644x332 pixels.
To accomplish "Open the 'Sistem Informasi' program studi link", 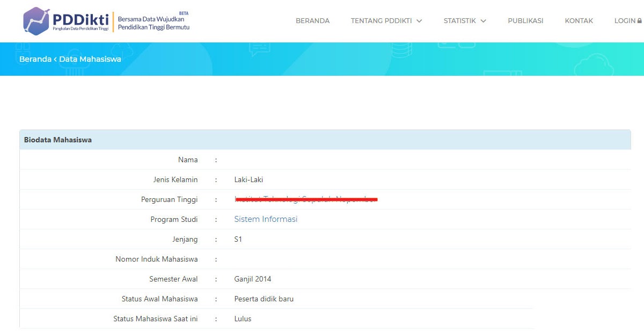I will (x=265, y=219).
